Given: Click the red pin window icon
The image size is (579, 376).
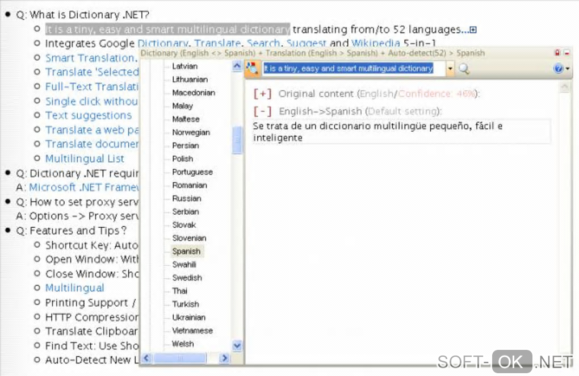Looking at the screenshot, I should point(557,53).
